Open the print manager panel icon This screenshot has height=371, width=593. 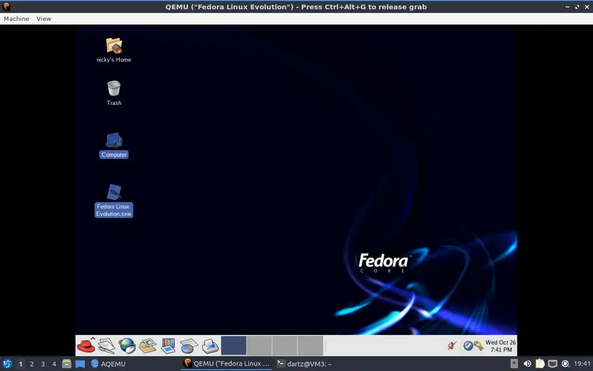click(210, 345)
